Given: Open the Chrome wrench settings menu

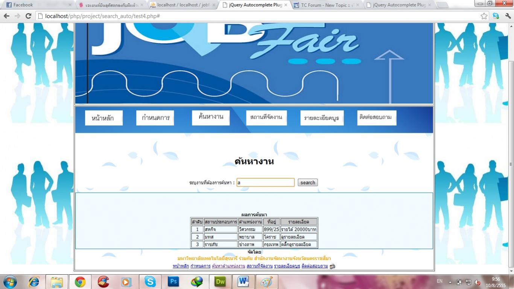Looking at the screenshot, I should (x=508, y=16).
